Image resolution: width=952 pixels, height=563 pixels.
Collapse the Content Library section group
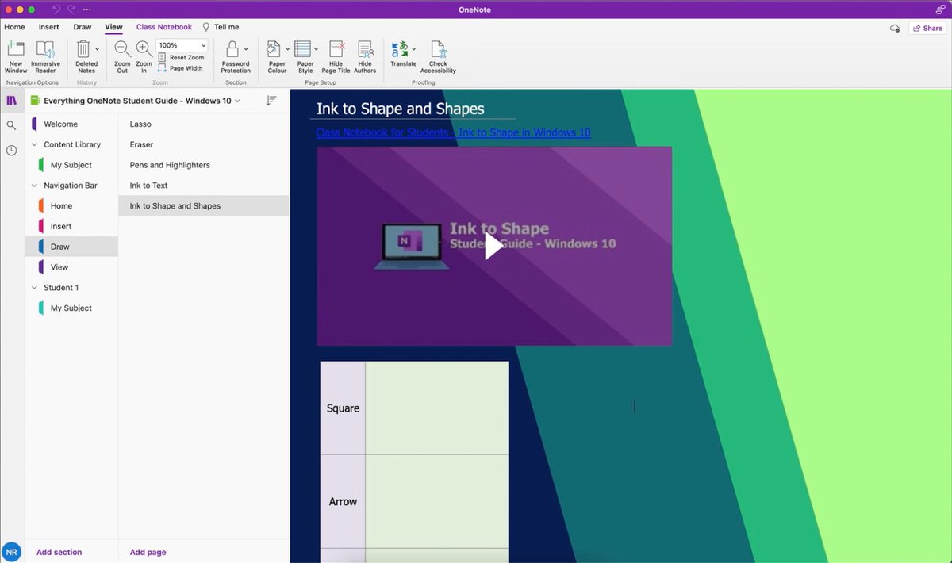(x=34, y=144)
